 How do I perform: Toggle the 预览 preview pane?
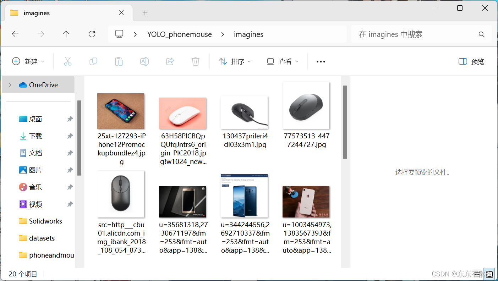[x=471, y=62]
